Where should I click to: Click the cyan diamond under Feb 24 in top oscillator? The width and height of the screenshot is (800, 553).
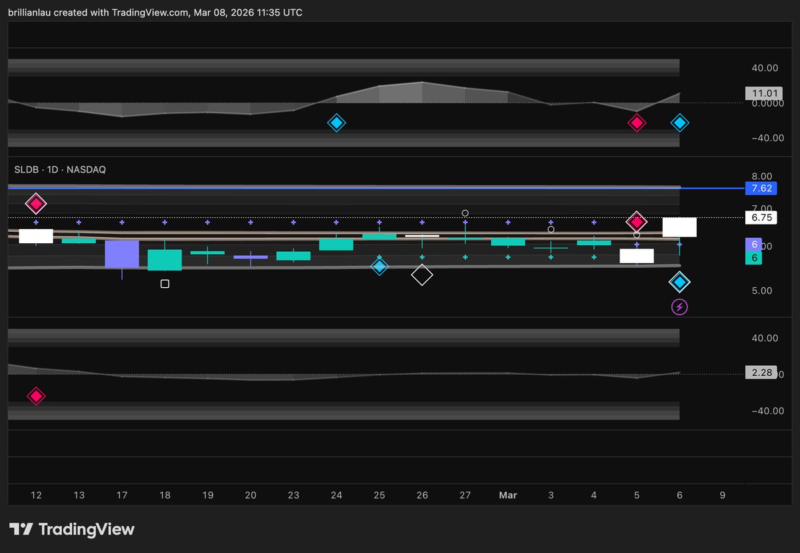point(337,123)
